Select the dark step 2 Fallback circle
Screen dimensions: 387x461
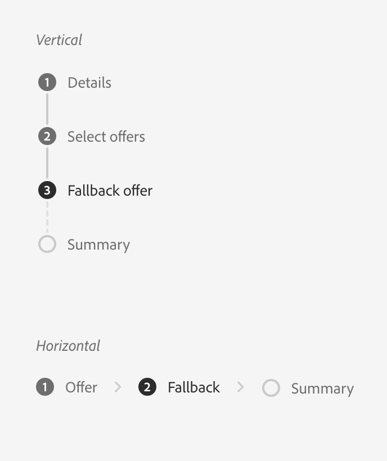point(147,387)
